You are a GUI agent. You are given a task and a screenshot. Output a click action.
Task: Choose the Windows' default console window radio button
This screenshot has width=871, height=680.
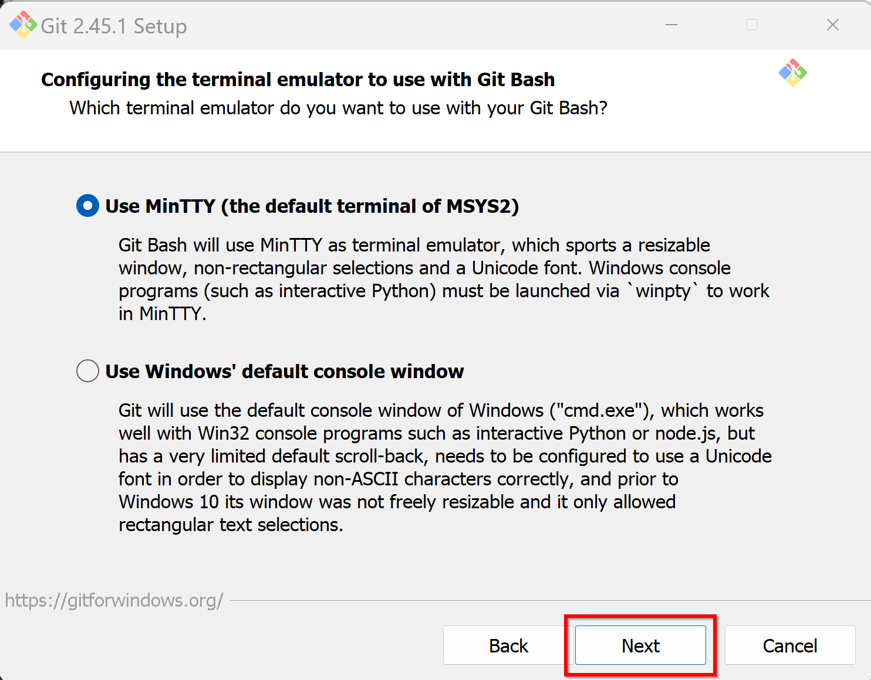click(x=87, y=371)
